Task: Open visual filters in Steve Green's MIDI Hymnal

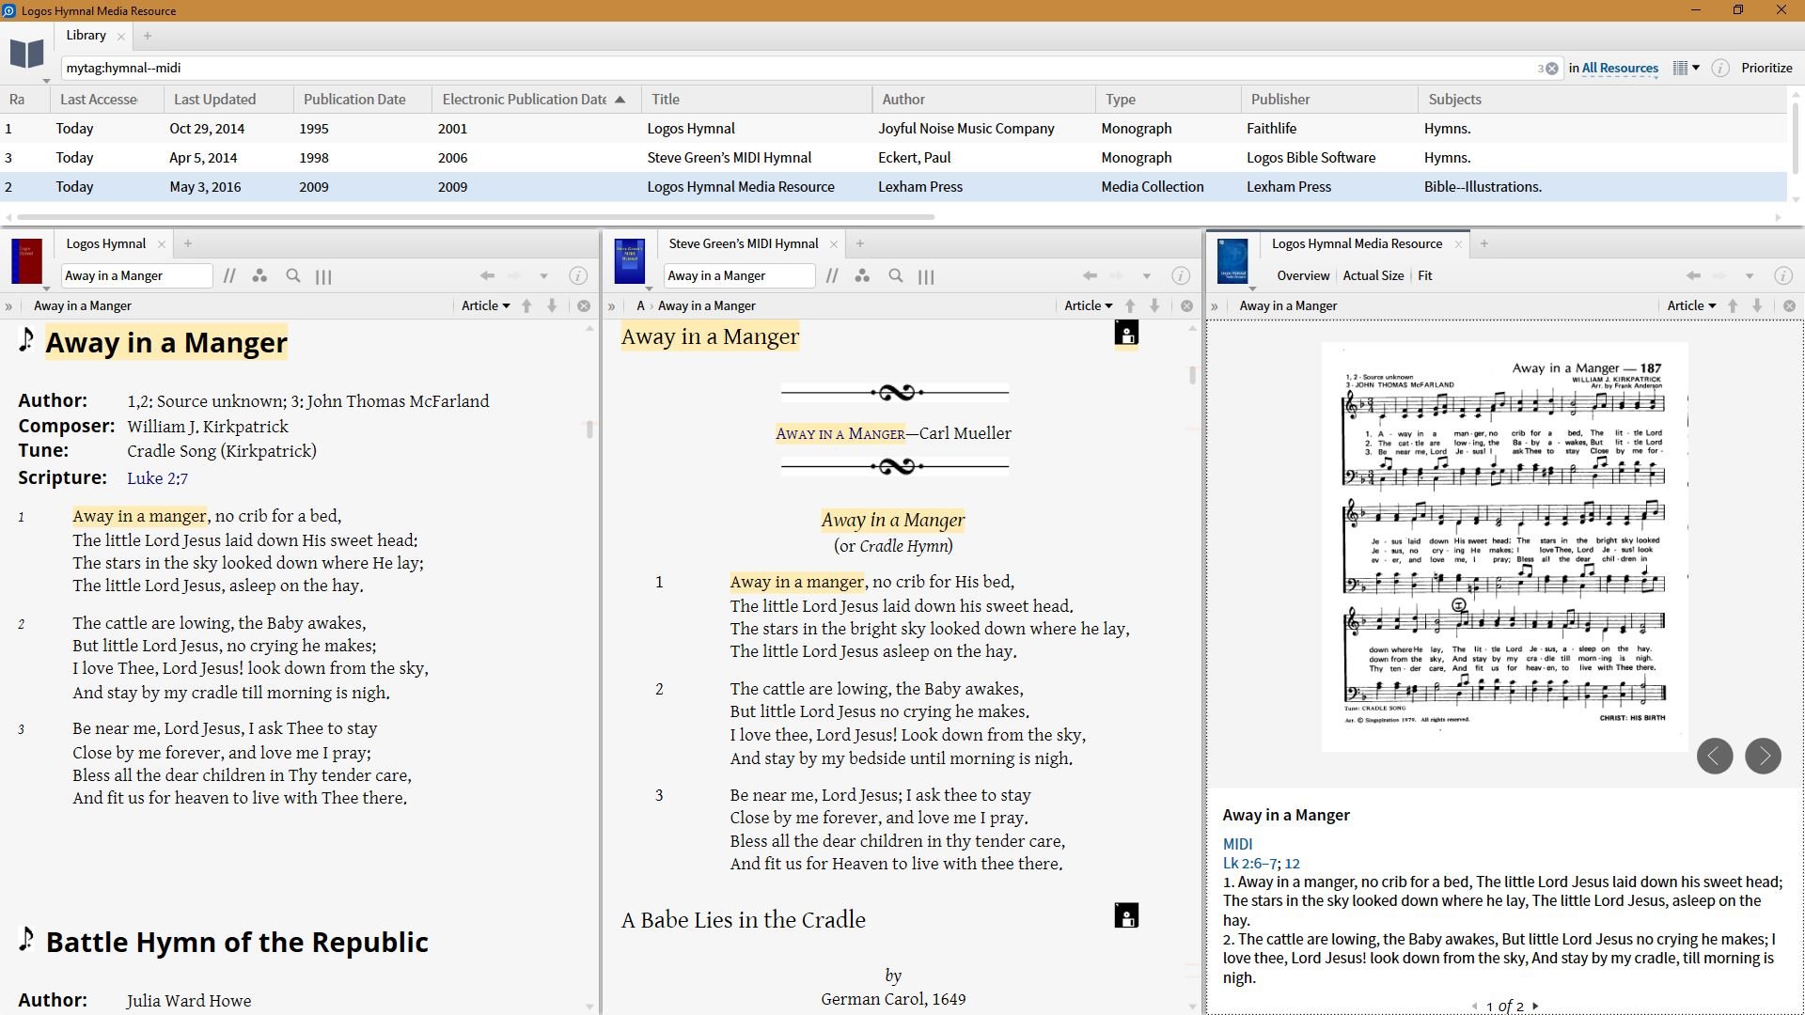Action: click(862, 276)
